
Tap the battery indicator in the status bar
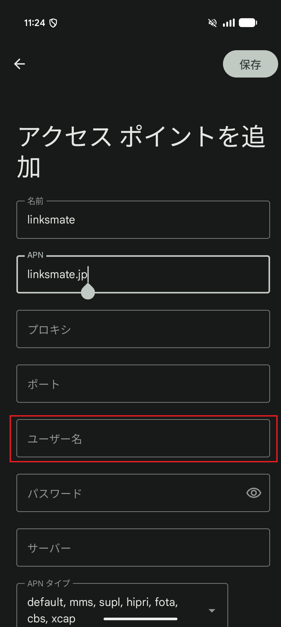(x=248, y=23)
